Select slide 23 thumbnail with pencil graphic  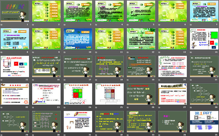click(x=46, y=94)
